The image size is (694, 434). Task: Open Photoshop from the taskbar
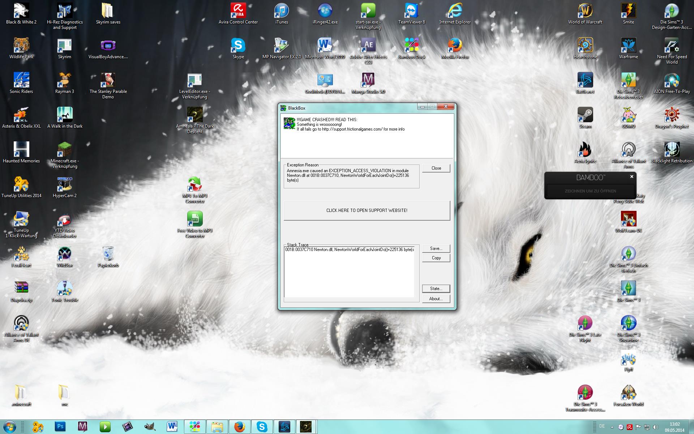coord(60,427)
